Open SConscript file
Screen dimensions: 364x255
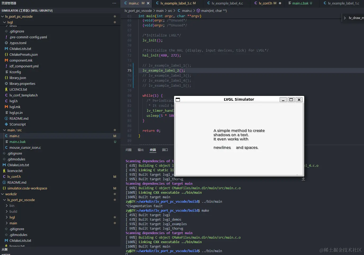point(17,124)
